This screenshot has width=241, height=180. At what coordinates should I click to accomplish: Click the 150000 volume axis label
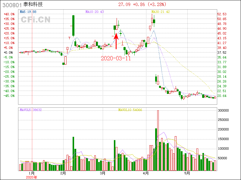pos(223,139)
